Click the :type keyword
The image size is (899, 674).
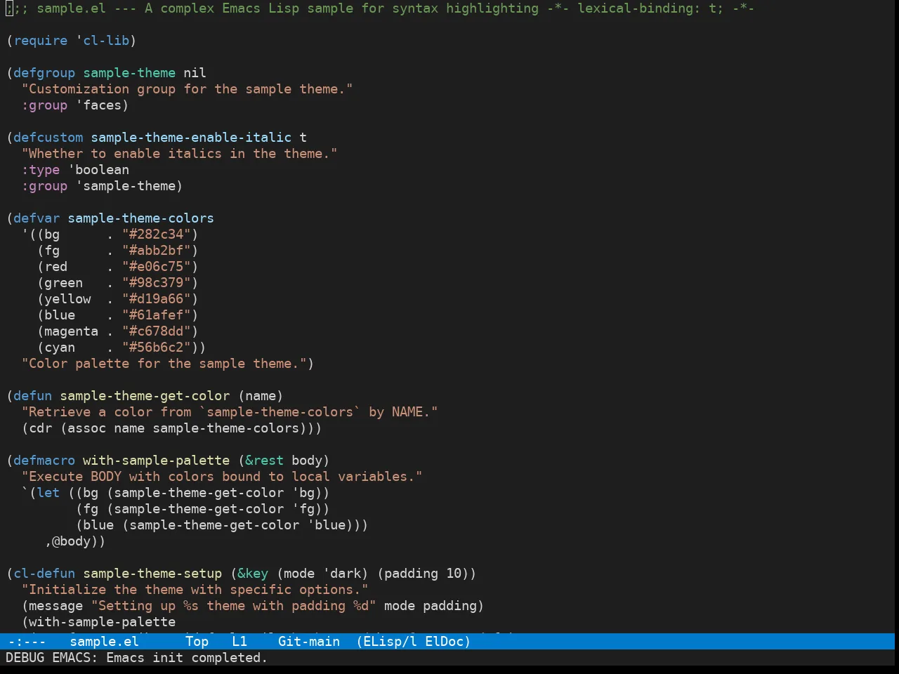(x=41, y=170)
